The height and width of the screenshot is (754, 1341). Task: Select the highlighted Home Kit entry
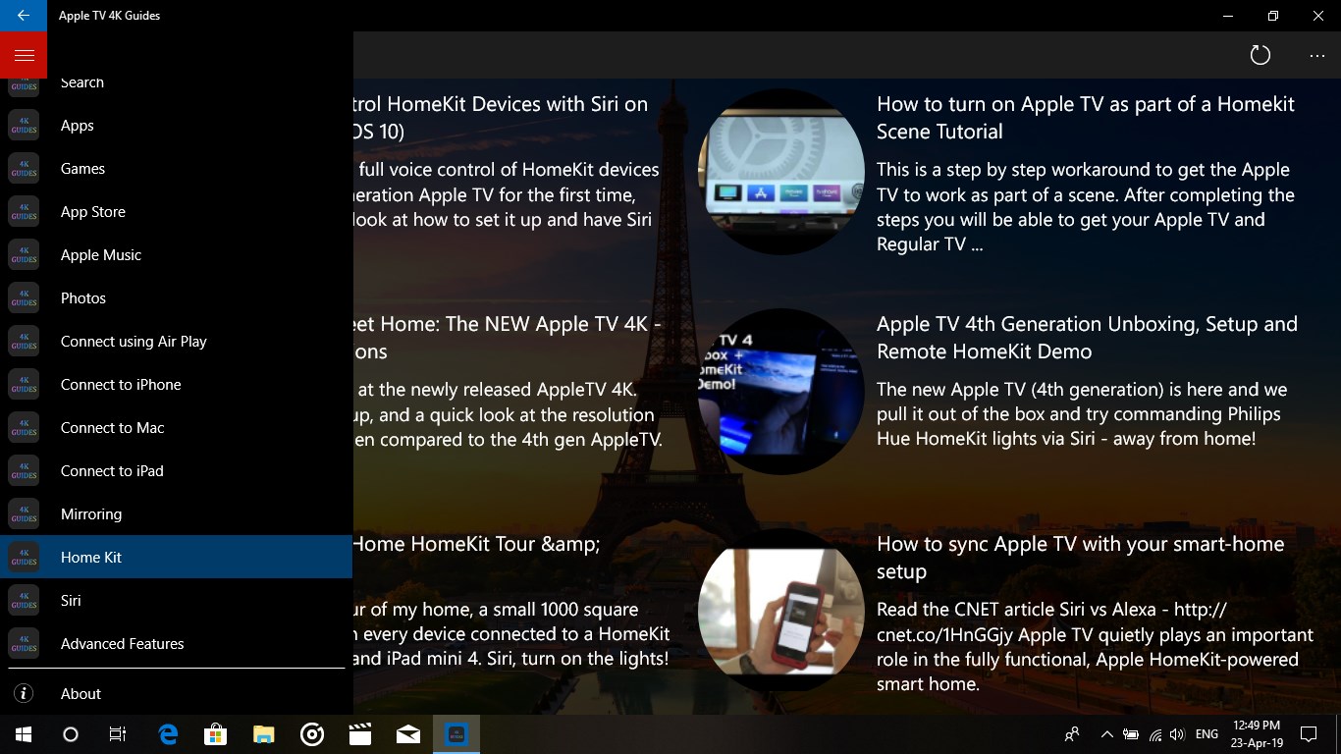(177, 558)
